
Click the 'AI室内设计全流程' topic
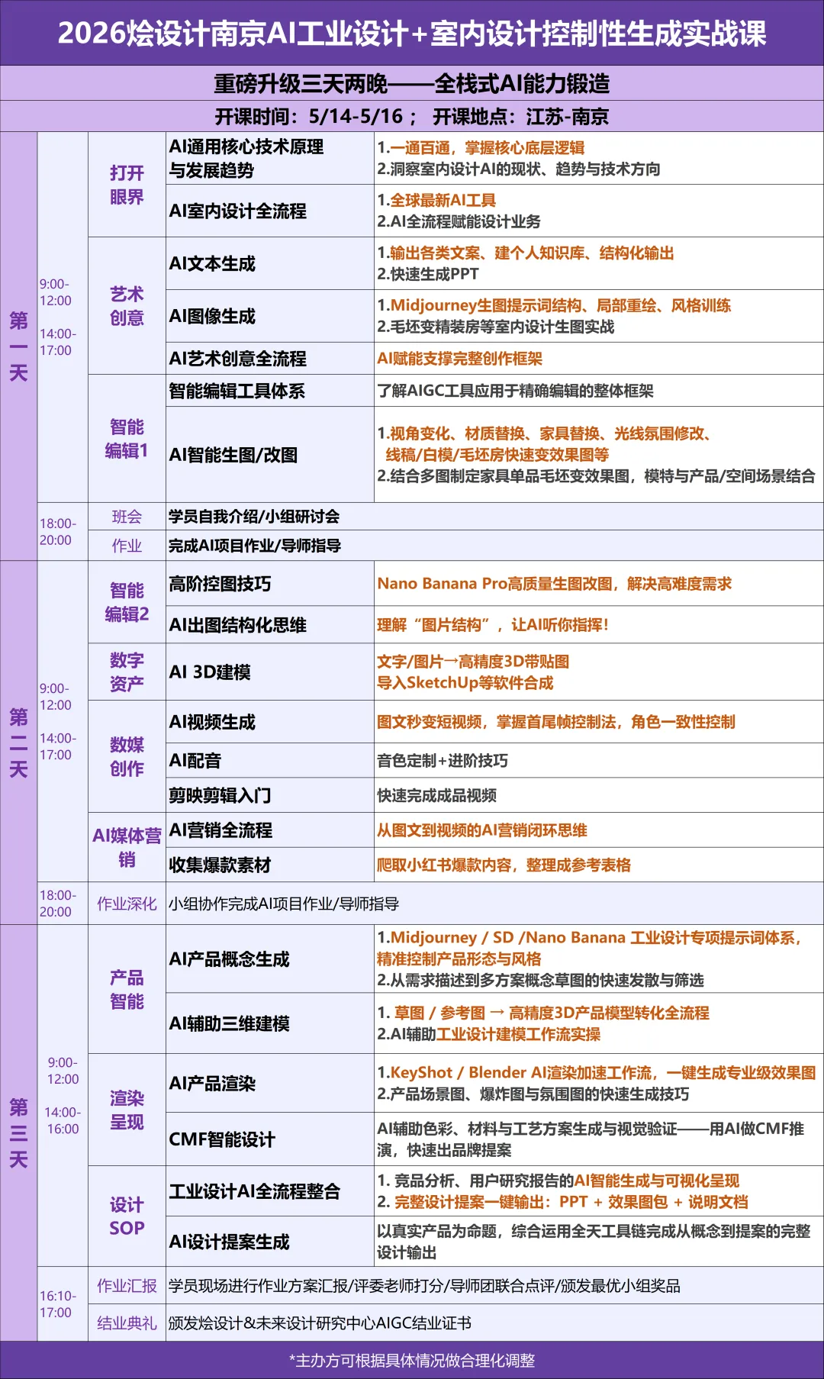238,211
